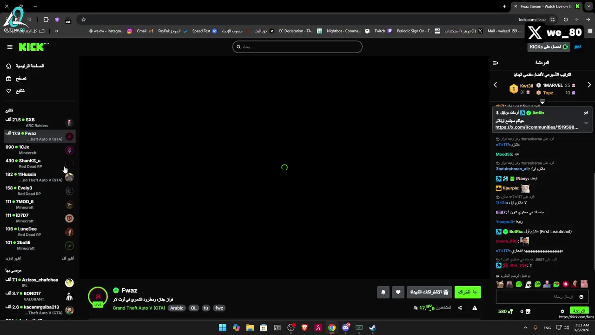Open the Kick shop icon
The image size is (595, 335).
(x=529, y=311)
